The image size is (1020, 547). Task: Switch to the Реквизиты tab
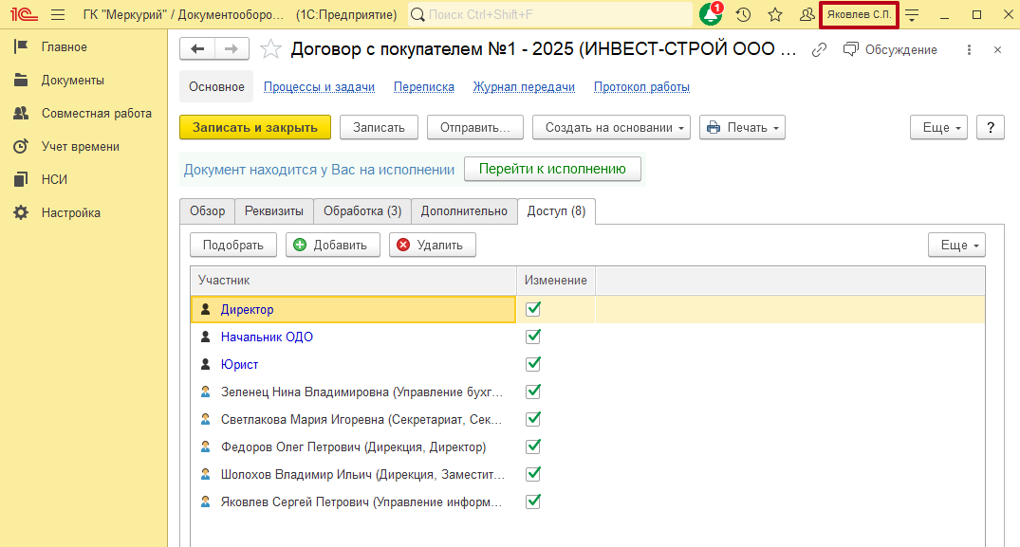click(x=274, y=211)
